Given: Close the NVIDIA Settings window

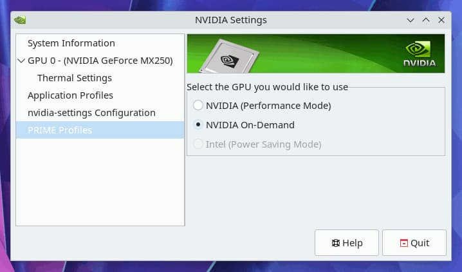Looking at the screenshot, I should (441, 20).
